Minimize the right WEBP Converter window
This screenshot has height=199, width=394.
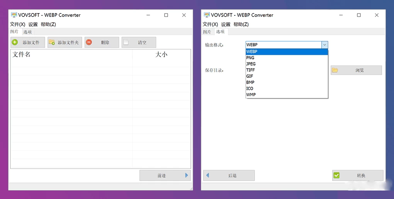[341, 15]
